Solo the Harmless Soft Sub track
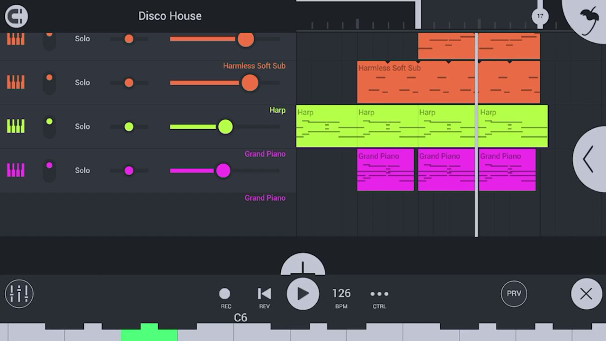The height and width of the screenshot is (341, 606). (x=82, y=82)
